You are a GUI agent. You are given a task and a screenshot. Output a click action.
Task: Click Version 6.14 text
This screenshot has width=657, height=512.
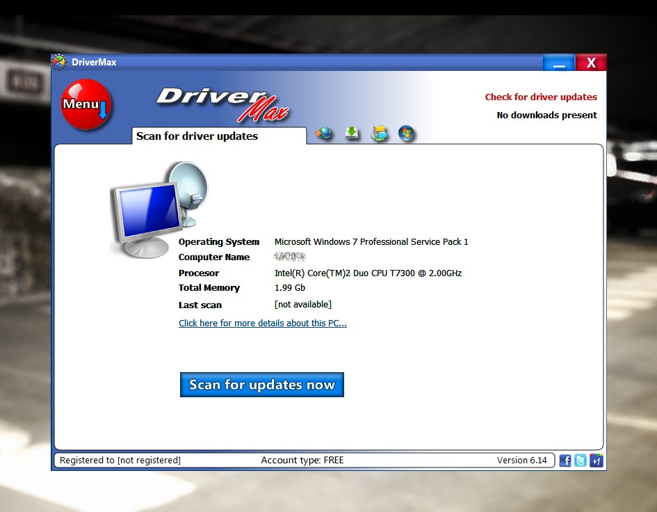[x=521, y=460]
